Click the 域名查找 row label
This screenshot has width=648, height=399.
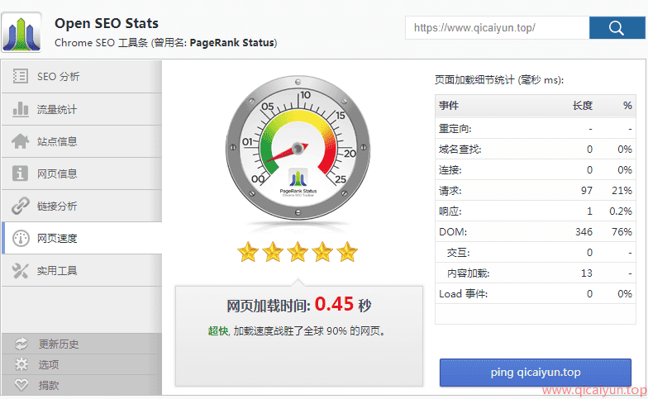click(460, 149)
